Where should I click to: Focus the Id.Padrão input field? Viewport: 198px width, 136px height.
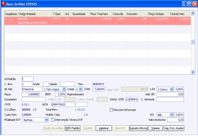(28, 79)
